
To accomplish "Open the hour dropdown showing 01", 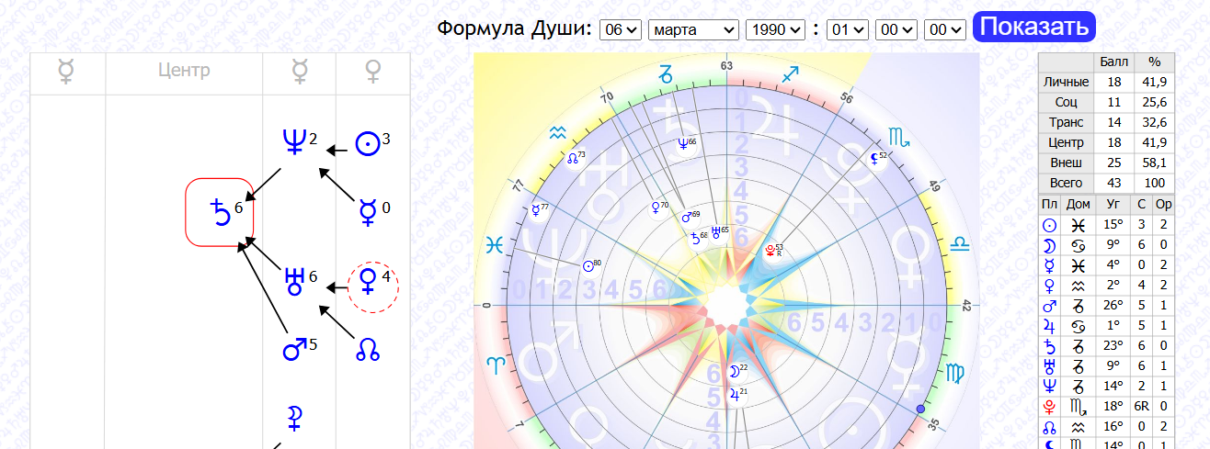I will click(847, 29).
